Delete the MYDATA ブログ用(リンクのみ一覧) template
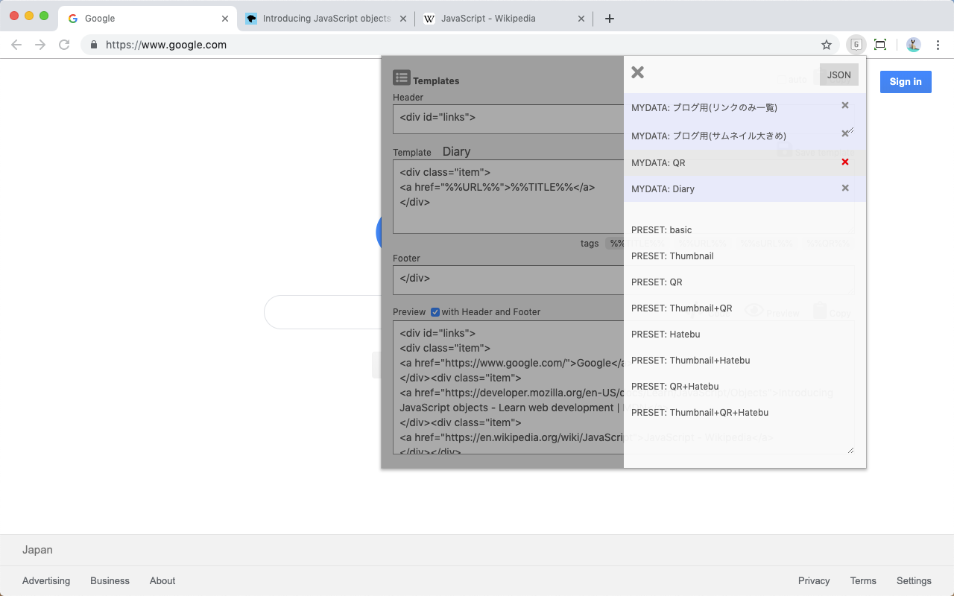This screenshot has height=596, width=954. [x=845, y=105]
